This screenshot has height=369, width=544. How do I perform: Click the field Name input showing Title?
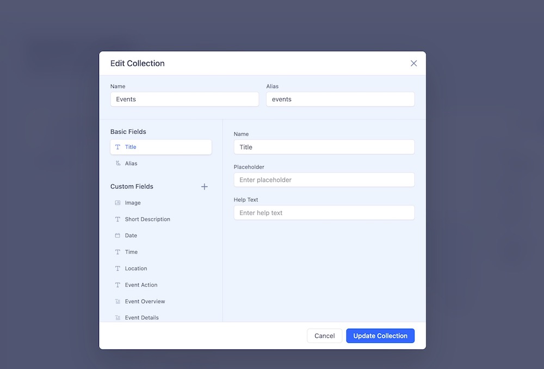324,147
